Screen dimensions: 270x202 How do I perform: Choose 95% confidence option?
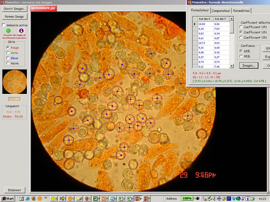click(x=241, y=56)
